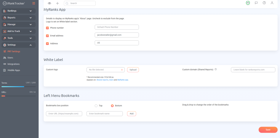Click the Reports pie-chart icon
The image size is (280, 138).
(x=5, y=18)
